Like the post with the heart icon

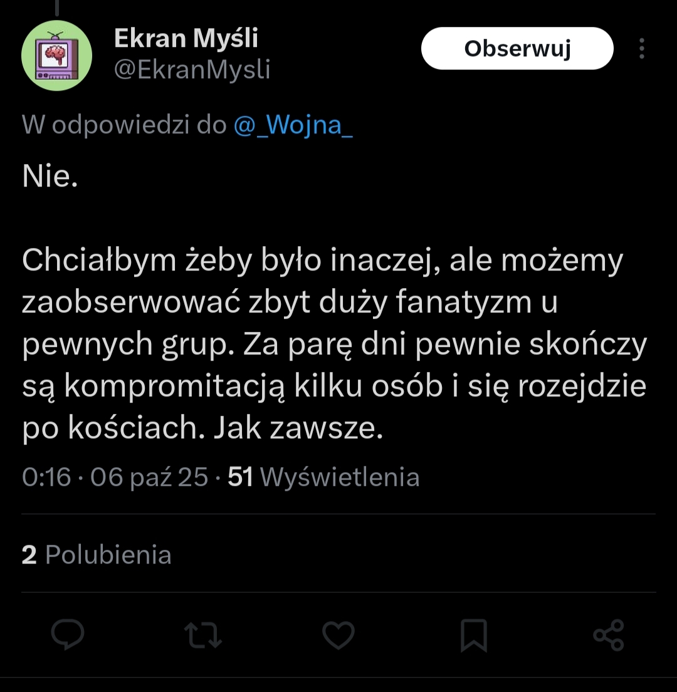tap(338, 636)
